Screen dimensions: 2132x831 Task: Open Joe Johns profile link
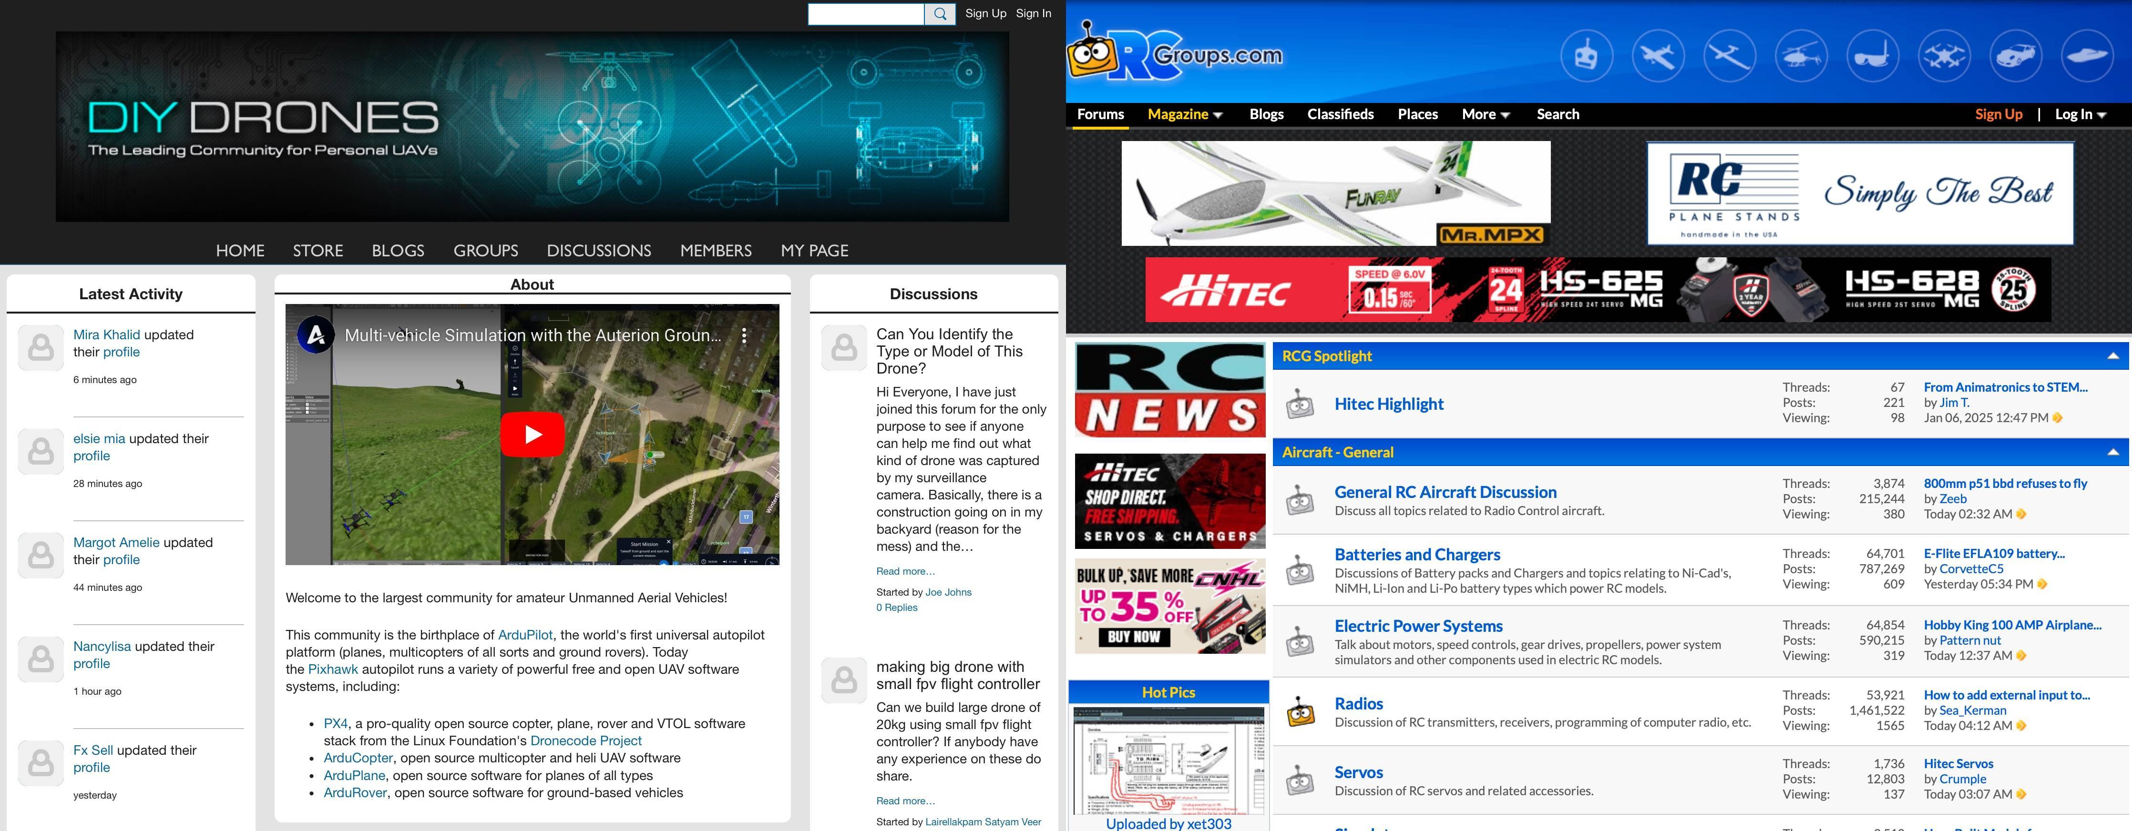[948, 592]
